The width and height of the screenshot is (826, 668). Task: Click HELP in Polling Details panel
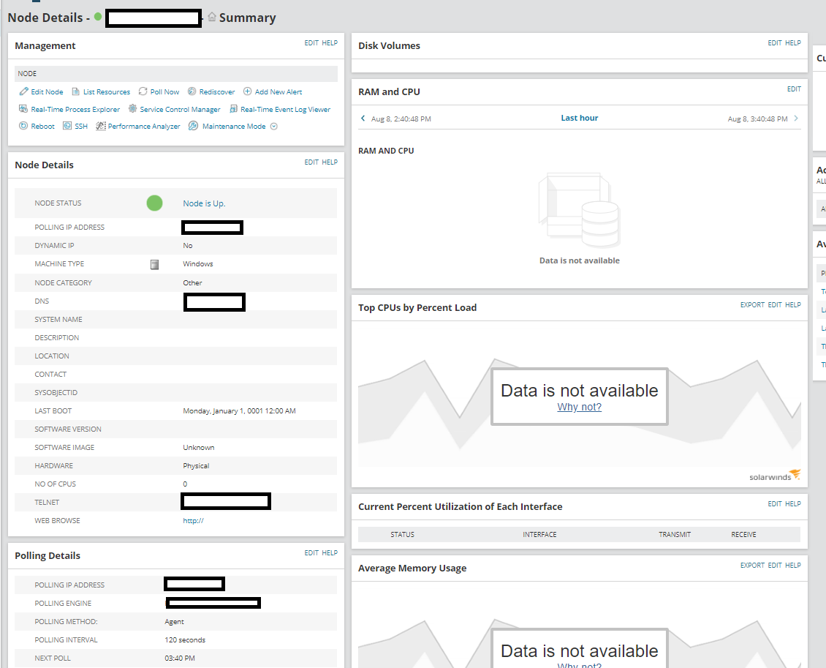click(330, 552)
